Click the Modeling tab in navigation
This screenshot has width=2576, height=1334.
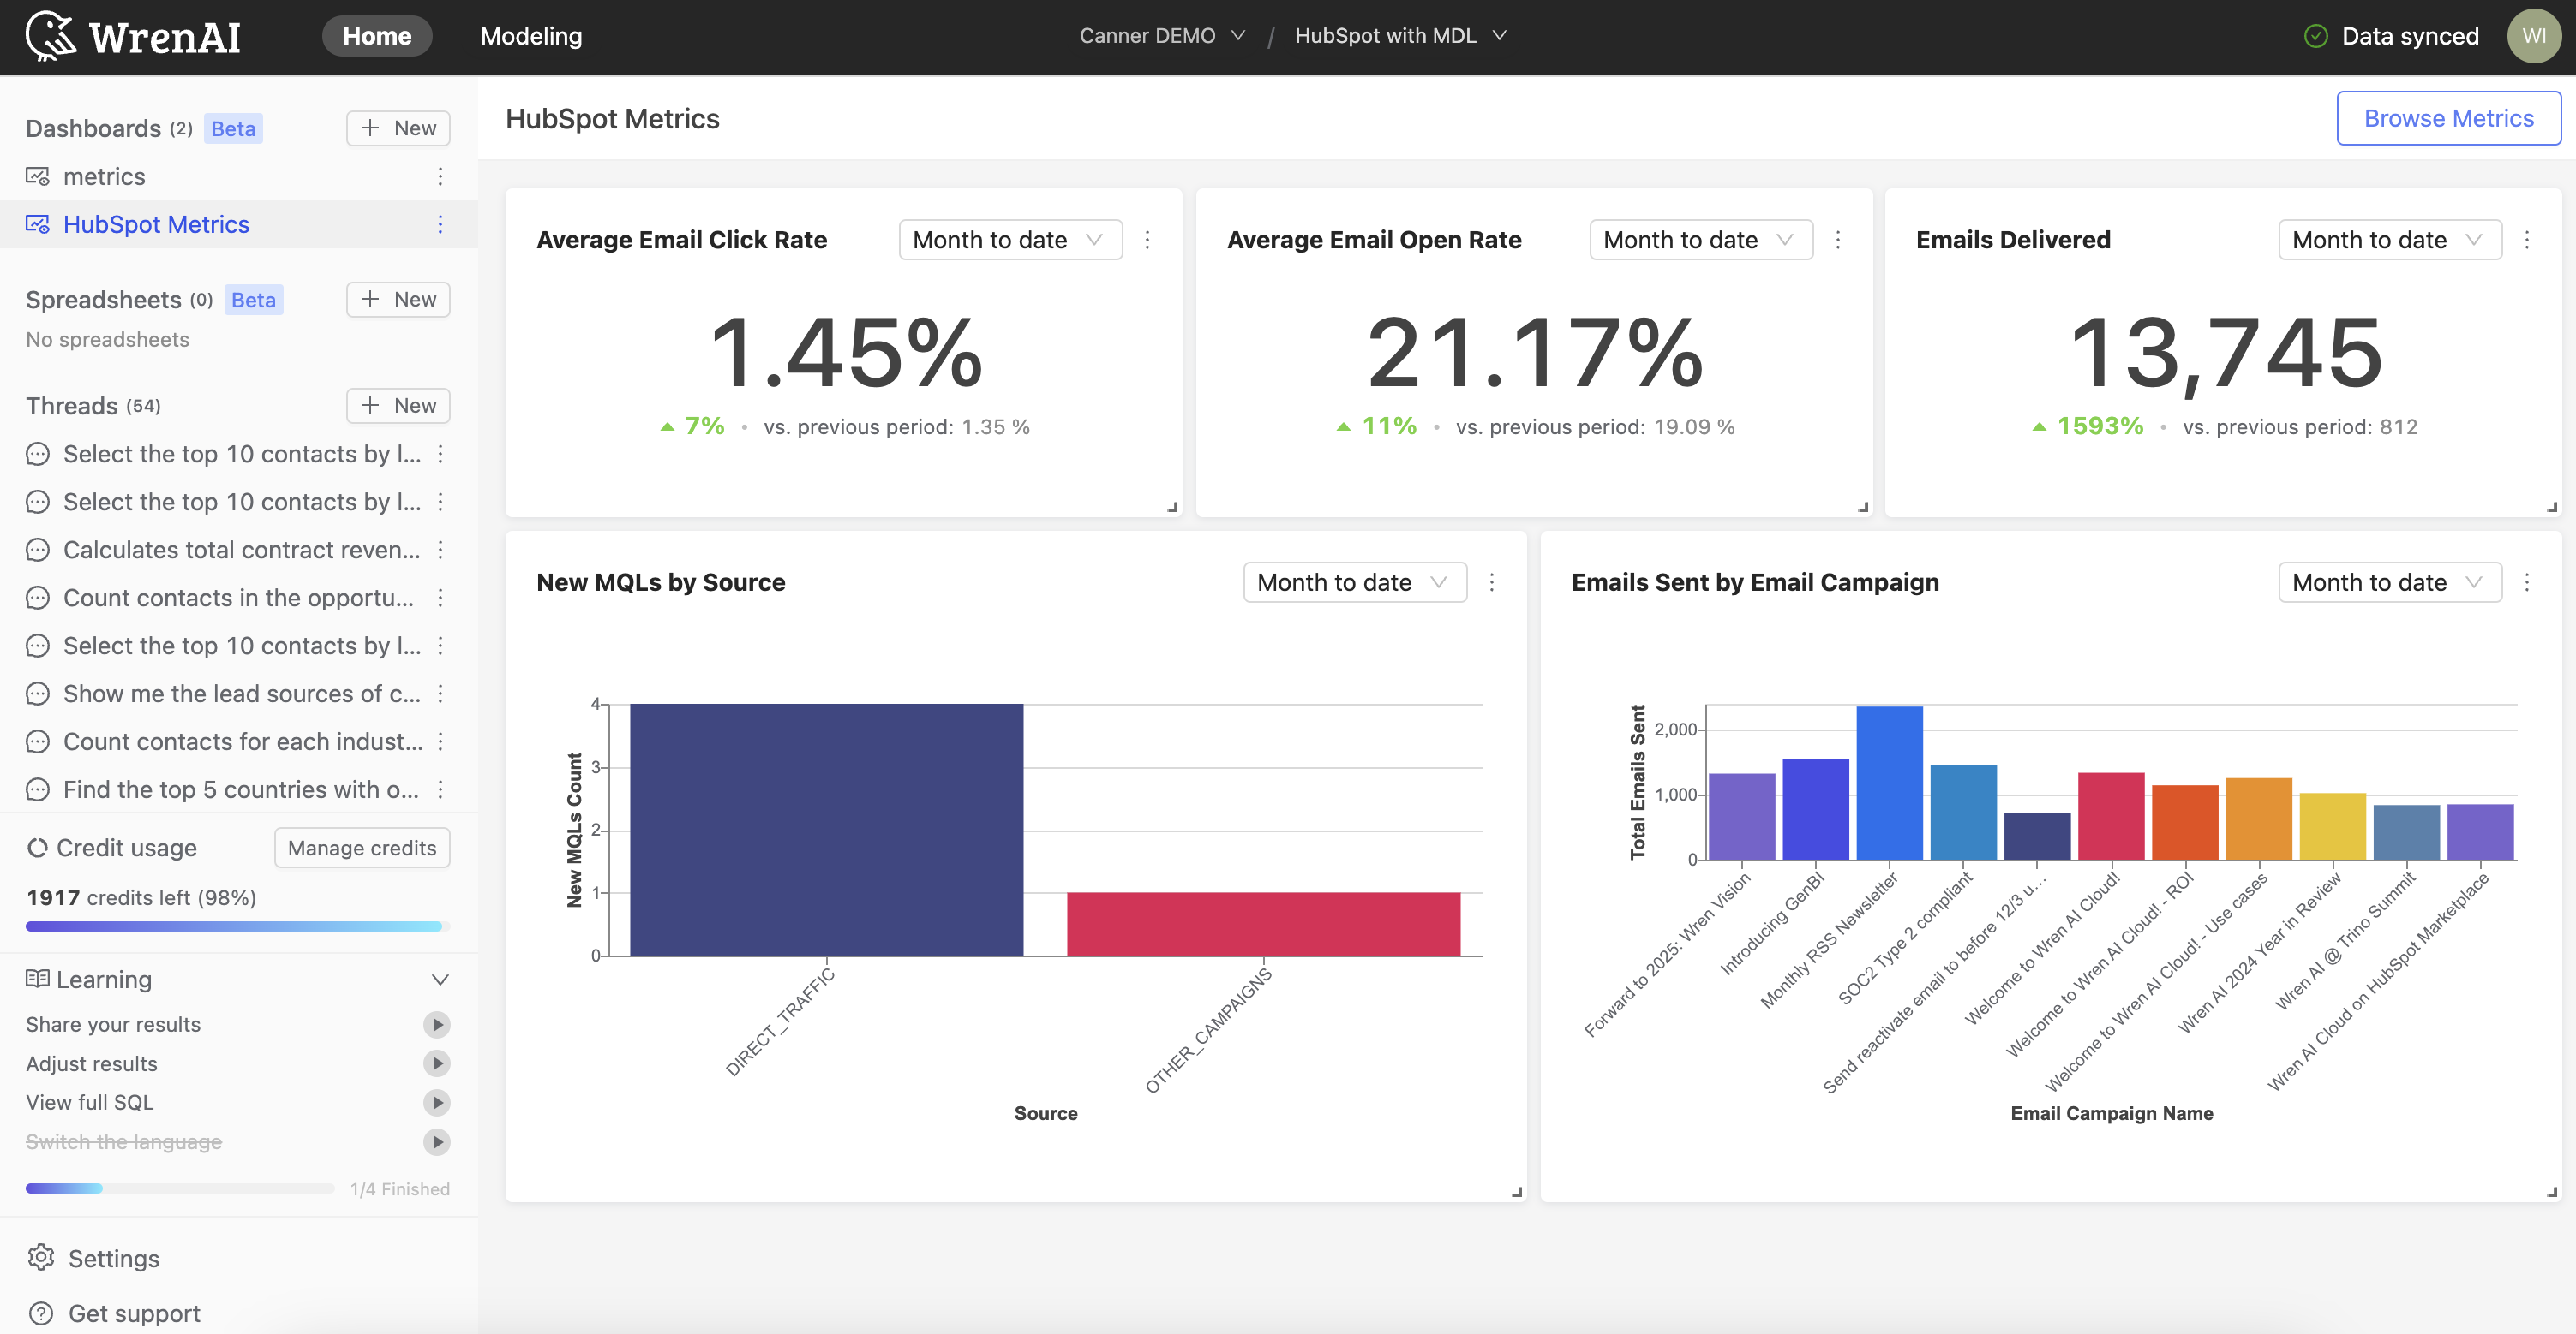click(x=530, y=34)
